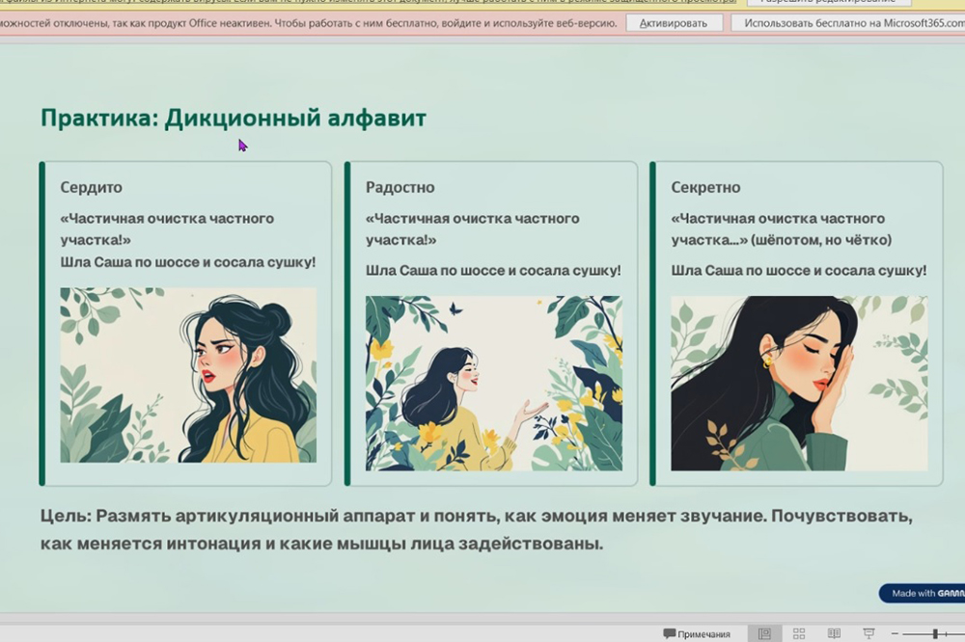Open Reading view from status bar
Viewport: 965px width, 642px height.
(x=834, y=633)
